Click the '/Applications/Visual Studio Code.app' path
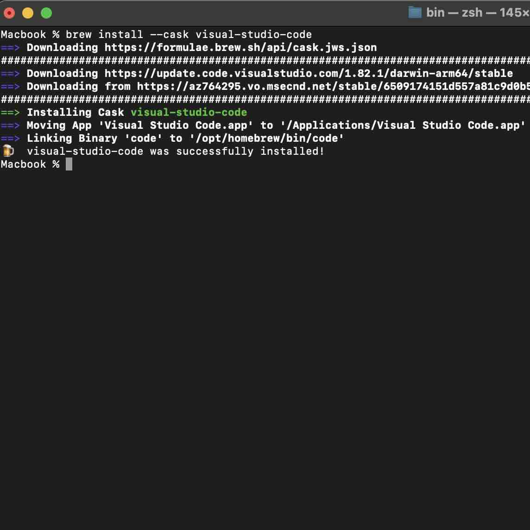 click(x=403, y=126)
